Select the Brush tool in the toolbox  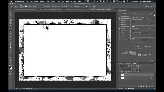pos(11,31)
